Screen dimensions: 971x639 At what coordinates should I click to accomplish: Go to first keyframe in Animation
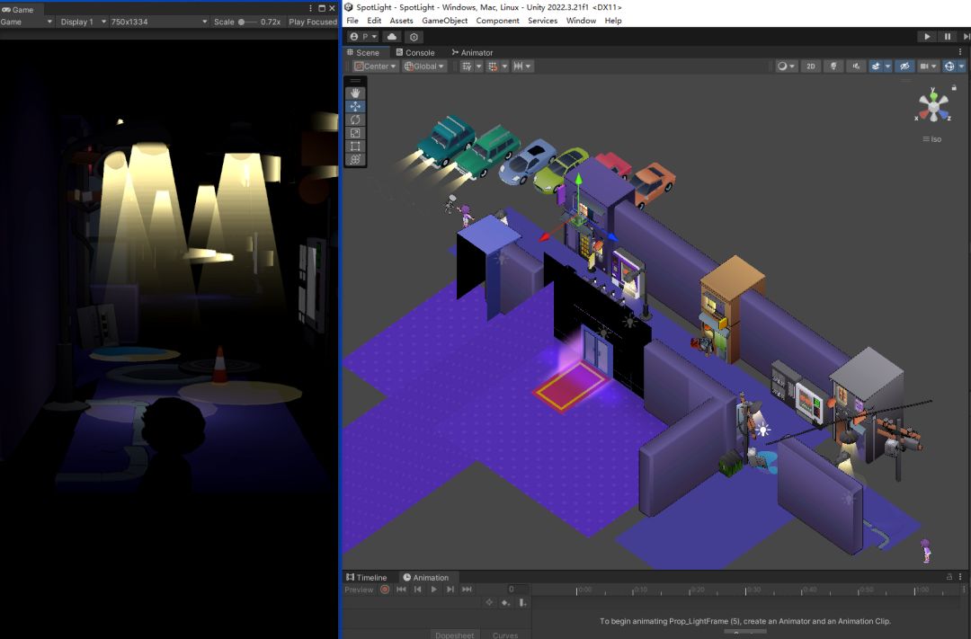401,590
